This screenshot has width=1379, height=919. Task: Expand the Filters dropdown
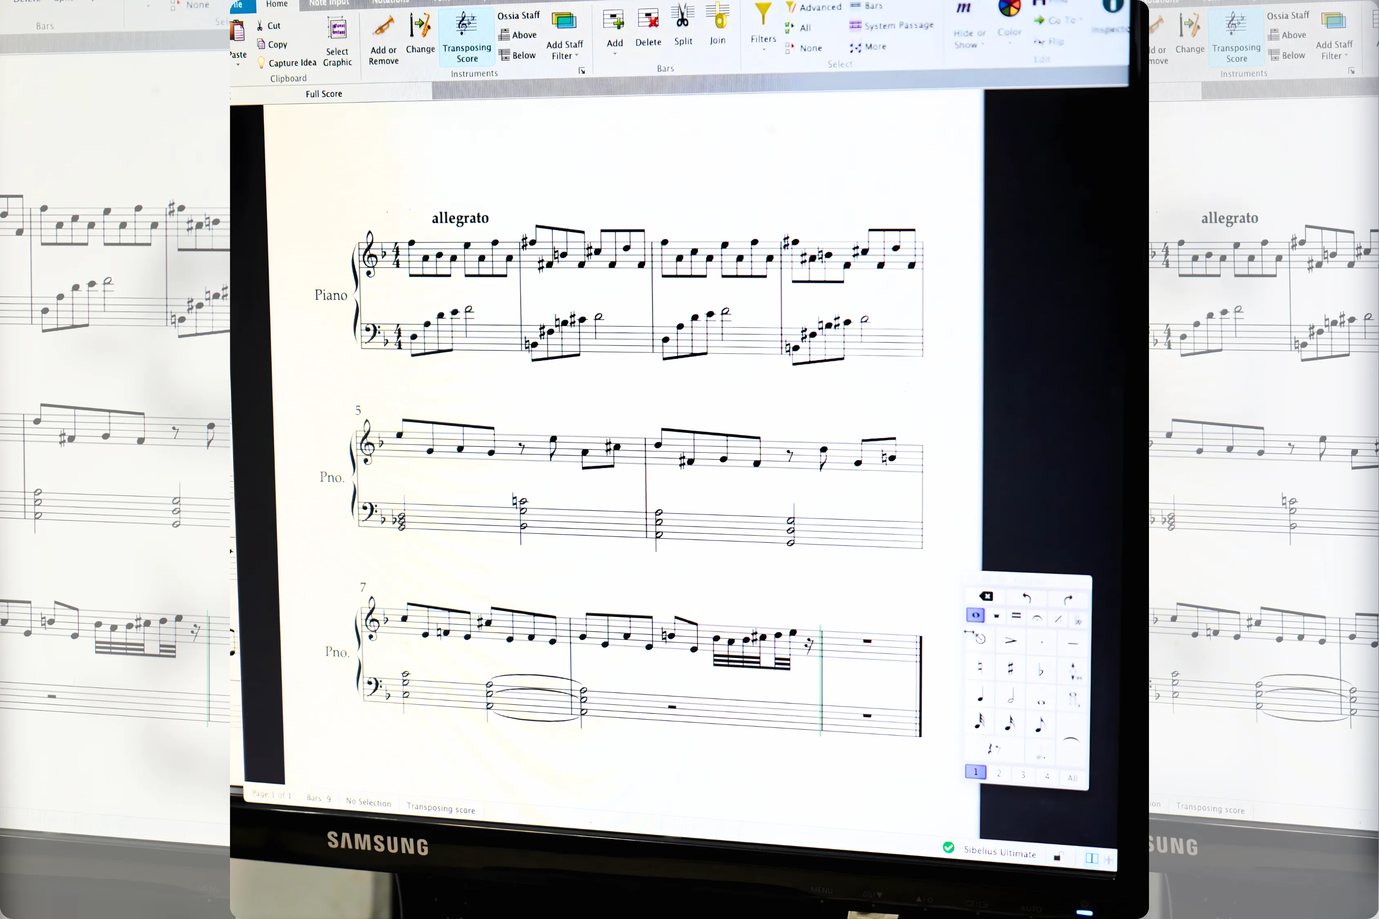763,41
